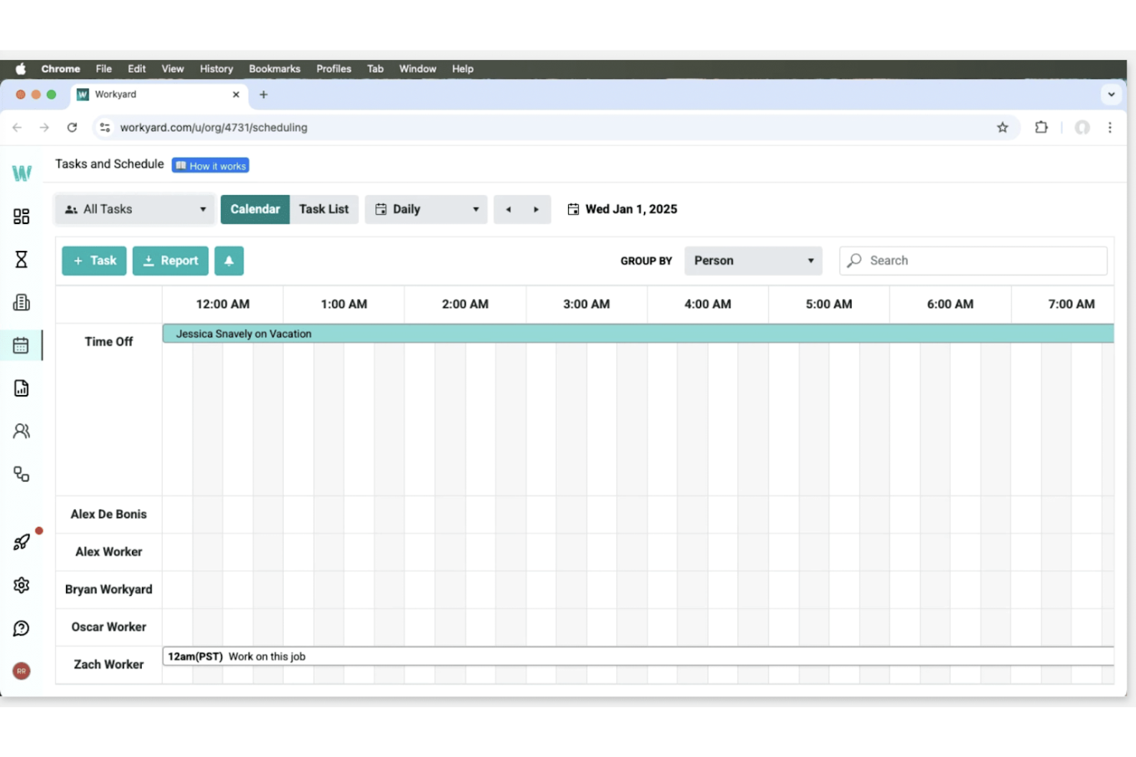Click the How it works link
This screenshot has height=757, width=1136.
210,165
